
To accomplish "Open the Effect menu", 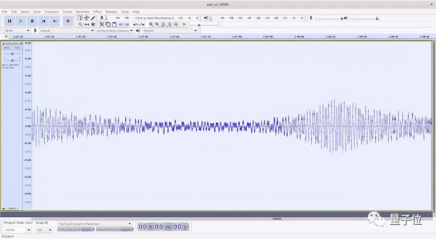I will point(97,12).
